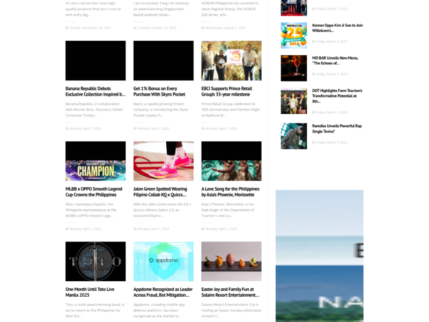Click the date under Skyro Pocket article
Screen dimensions: 429x322
(x=151, y=128)
